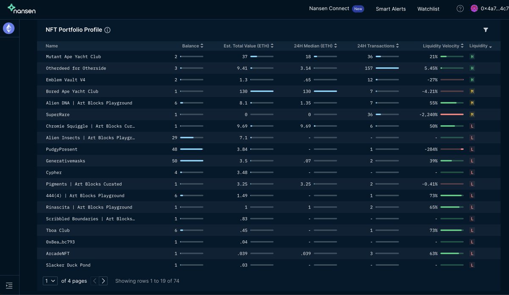The image size is (509, 295).
Task: Open the table filter funnel icon
Action: [486, 30]
